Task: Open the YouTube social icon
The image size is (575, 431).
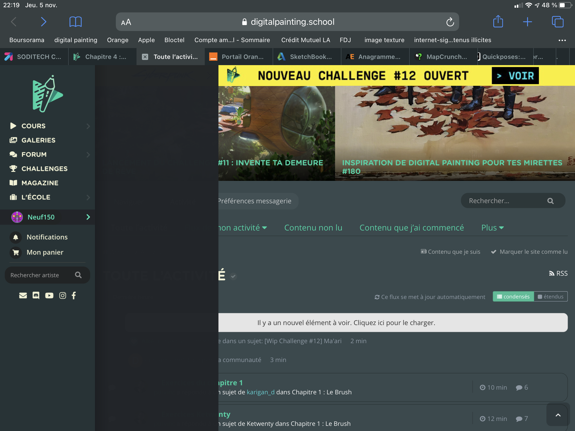Action: (49, 295)
